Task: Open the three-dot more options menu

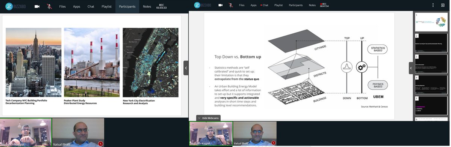Action: point(433,5)
